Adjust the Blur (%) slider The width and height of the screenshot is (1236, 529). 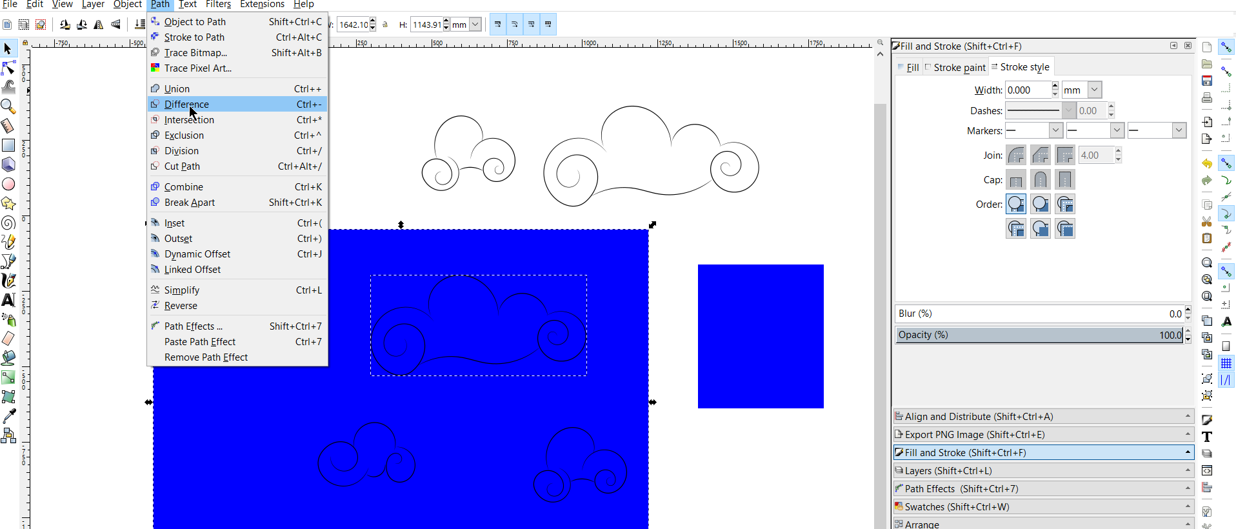pyautogui.click(x=1040, y=314)
